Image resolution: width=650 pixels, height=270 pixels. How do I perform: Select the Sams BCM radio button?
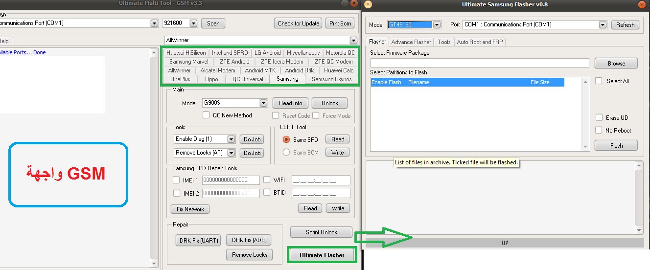287,152
